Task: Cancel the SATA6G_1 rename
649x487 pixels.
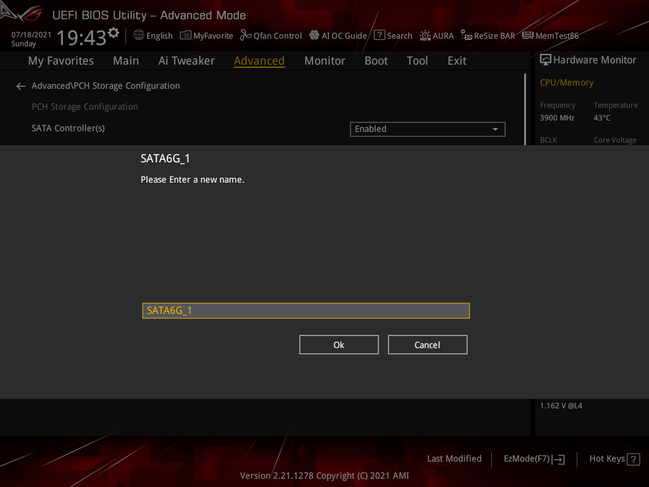Action: (427, 344)
